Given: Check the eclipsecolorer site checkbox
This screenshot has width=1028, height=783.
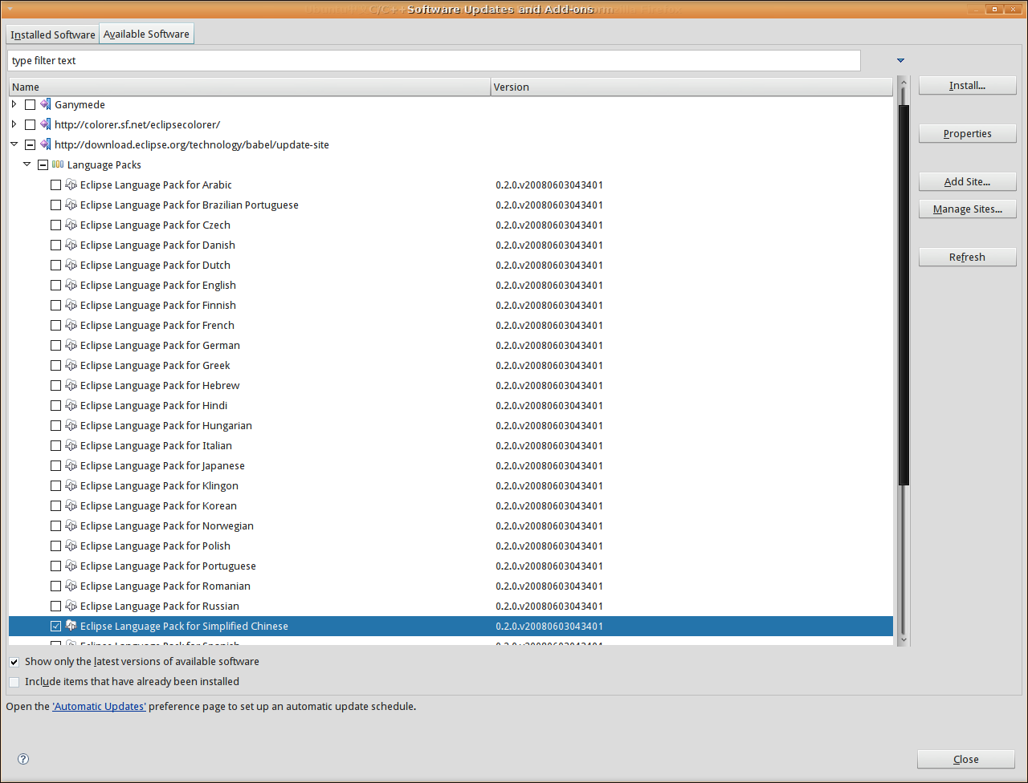Looking at the screenshot, I should [x=30, y=124].
